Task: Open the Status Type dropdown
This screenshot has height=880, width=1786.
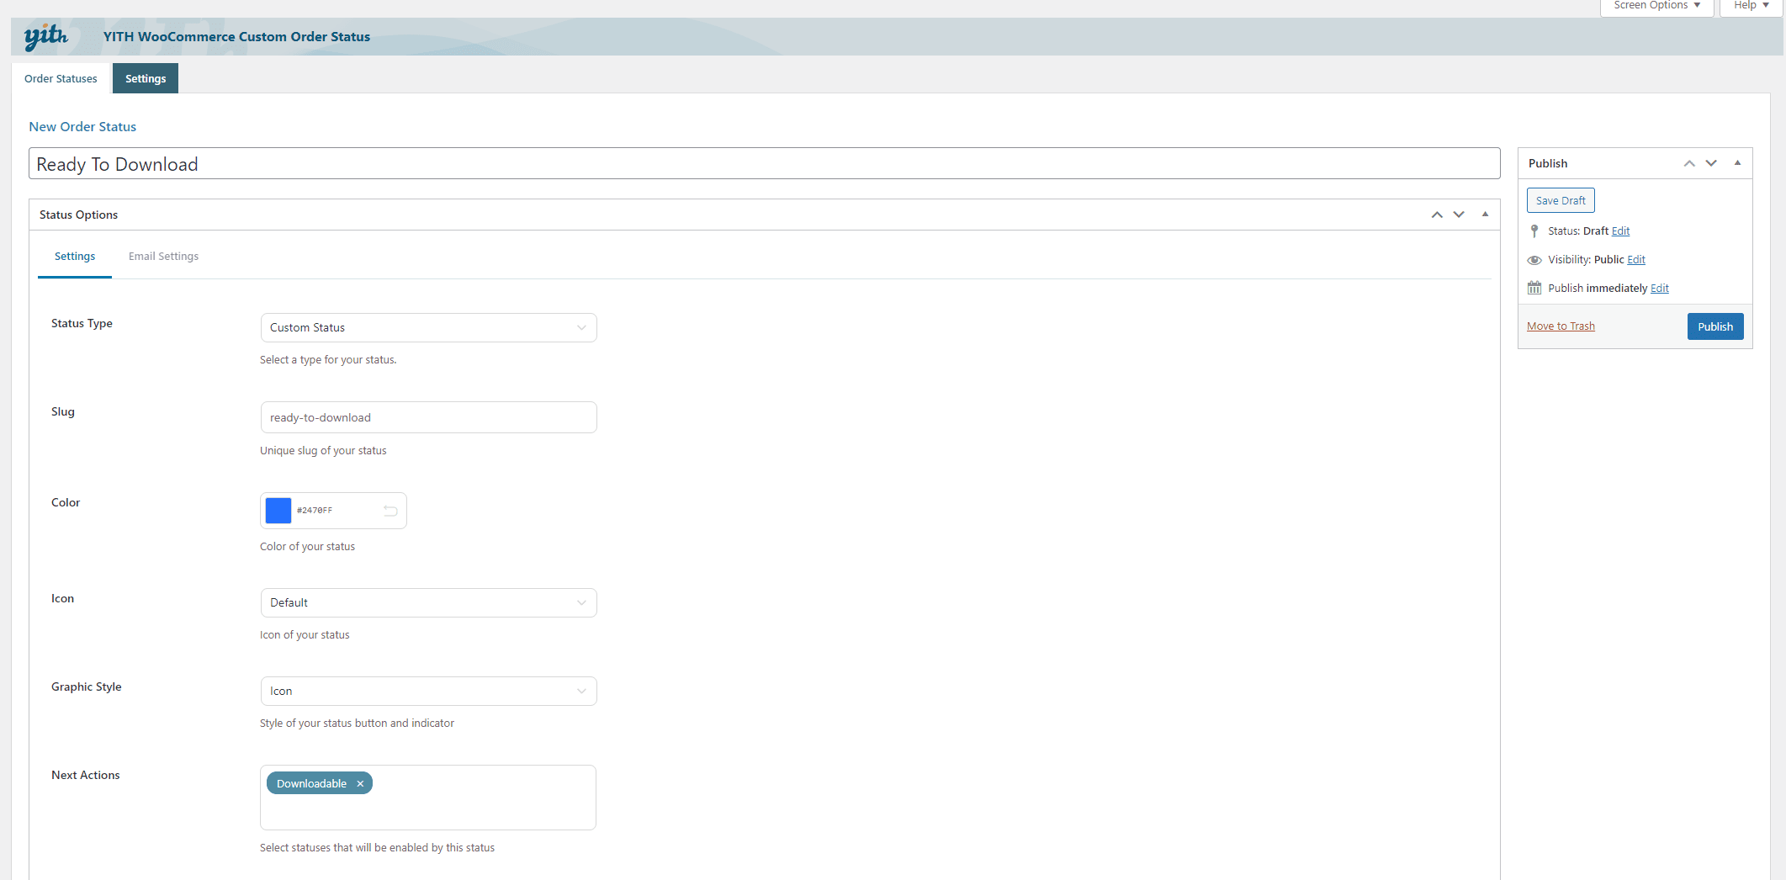Action: coord(428,327)
